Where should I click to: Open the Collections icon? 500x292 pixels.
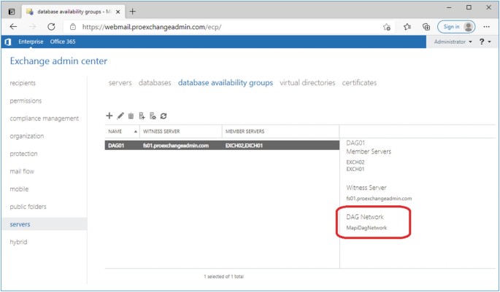click(x=426, y=27)
